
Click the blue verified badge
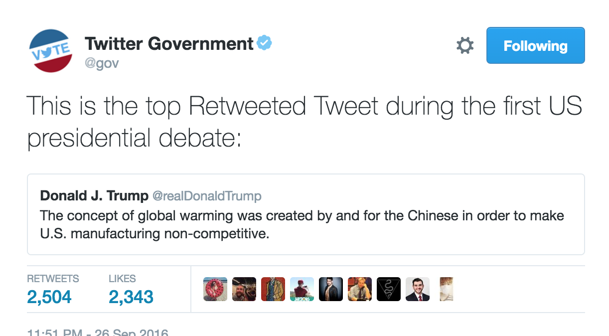(264, 43)
